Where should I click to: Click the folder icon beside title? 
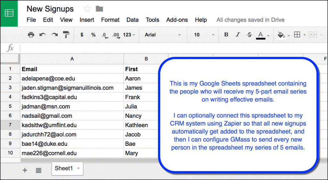[x=99, y=9]
